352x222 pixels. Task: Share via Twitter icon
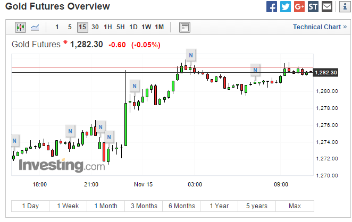[286, 7]
